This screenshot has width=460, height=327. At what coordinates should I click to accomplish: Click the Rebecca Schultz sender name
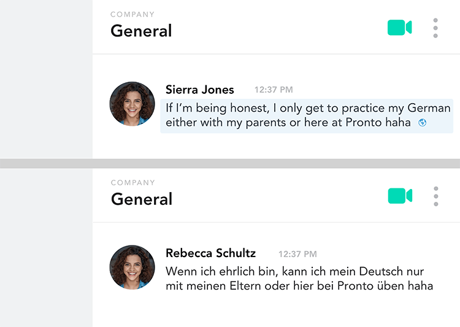point(210,253)
